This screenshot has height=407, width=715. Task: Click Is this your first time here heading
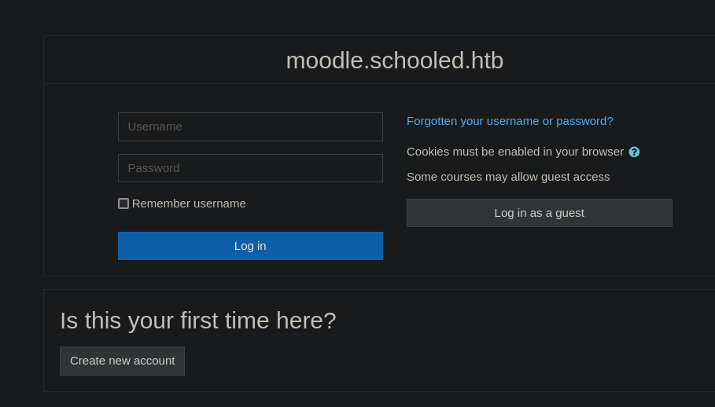(x=198, y=321)
